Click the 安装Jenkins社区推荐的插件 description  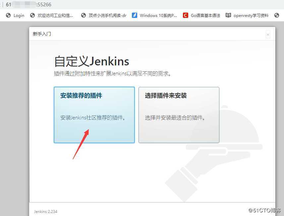click(93, 118)
